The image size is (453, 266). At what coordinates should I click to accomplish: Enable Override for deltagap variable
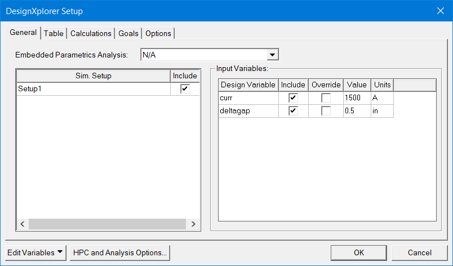coord(326,111)
